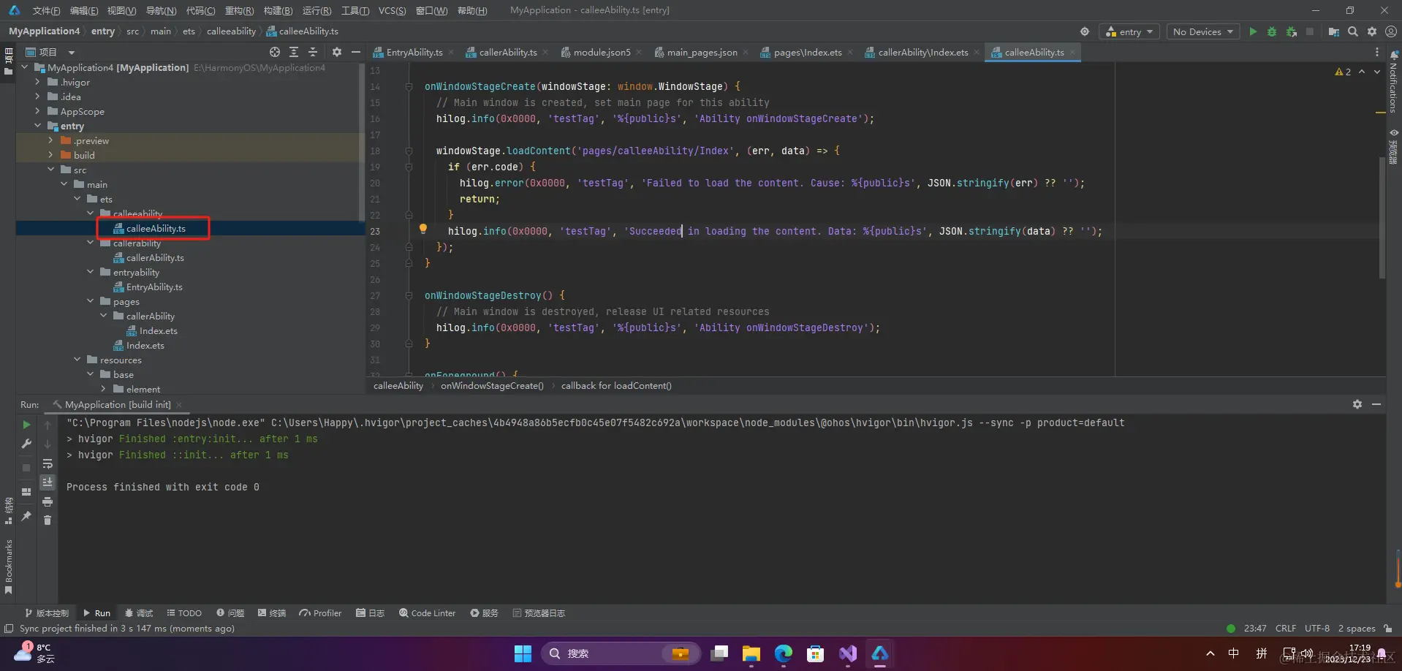The width and height of the screenshot is (1402, 671).
Task: Clear the Run console with the trash icon
Action: [x=48, y=520]
